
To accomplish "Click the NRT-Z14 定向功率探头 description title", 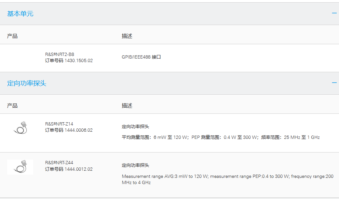I will pos(135,126).
